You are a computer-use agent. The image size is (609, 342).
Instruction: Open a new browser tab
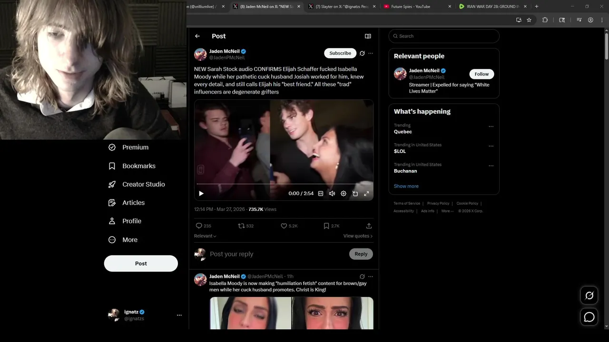tap(537, 7)
